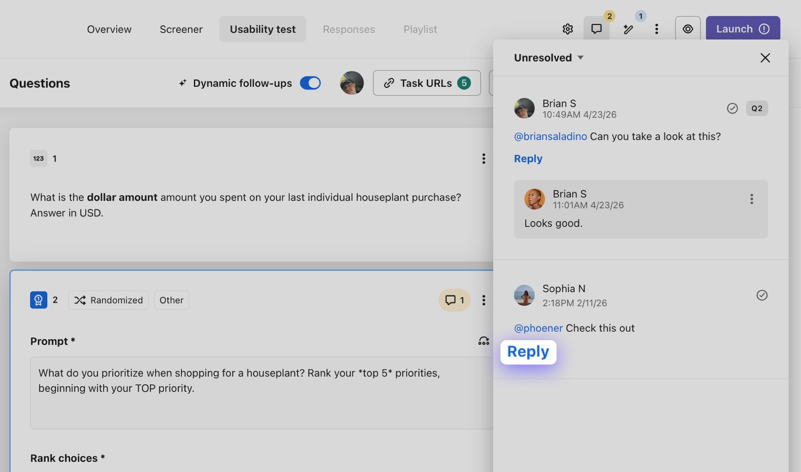Switch to the Overview tab
801x472 pixels.
click(109, 29)
